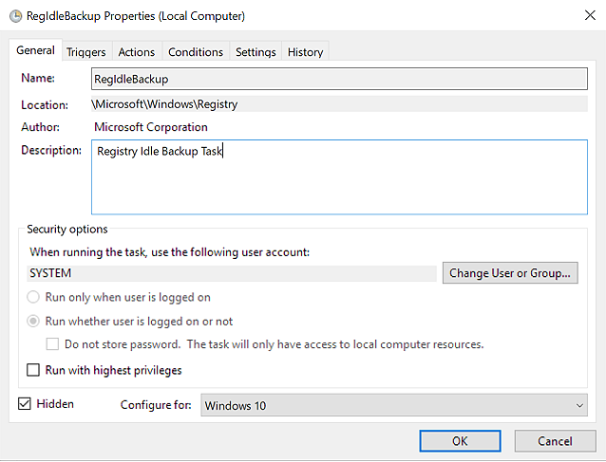View the History tab
Screen dimensions: 606x462
tap(305, 52)
